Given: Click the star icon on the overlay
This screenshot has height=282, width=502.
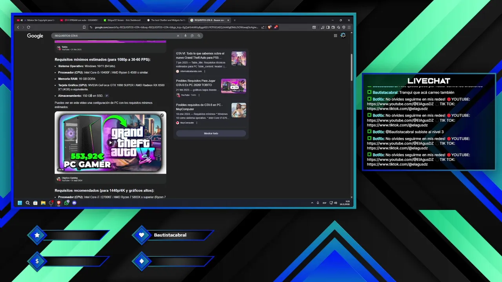Looking at the screenshot, I should coord(37,235).
